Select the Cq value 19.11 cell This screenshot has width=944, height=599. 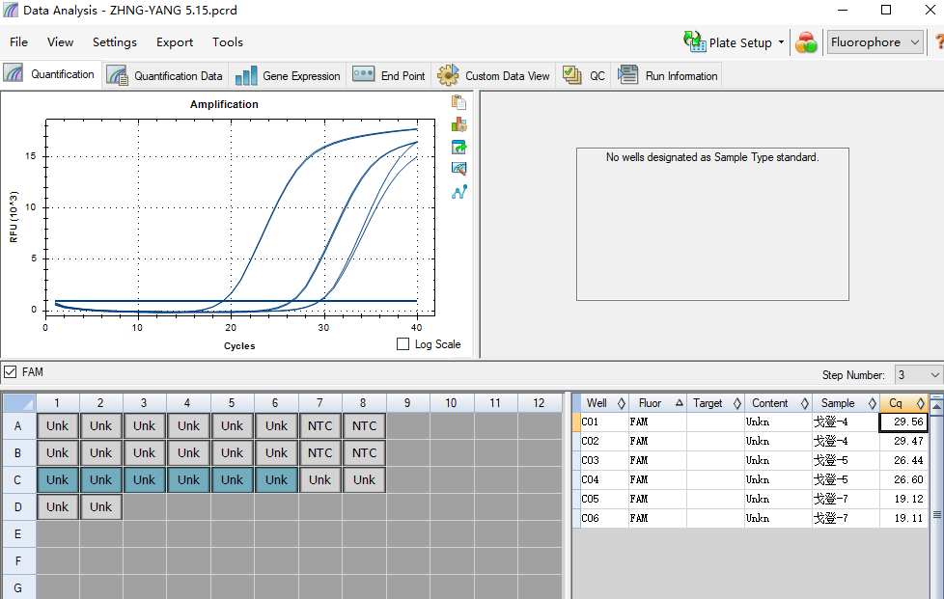coord(903,518)
